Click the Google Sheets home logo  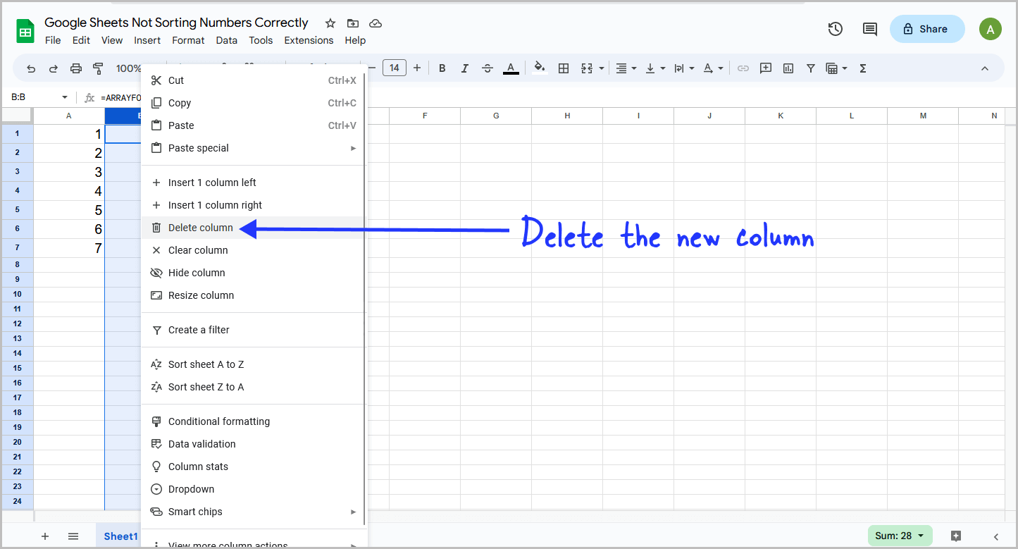click(25, 31)
